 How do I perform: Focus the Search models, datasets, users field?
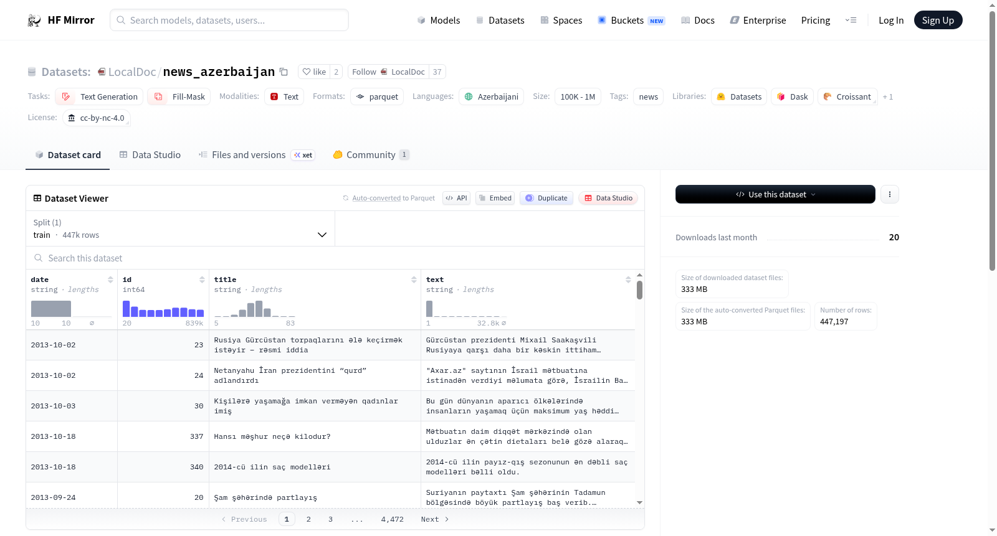click(229, 20)
